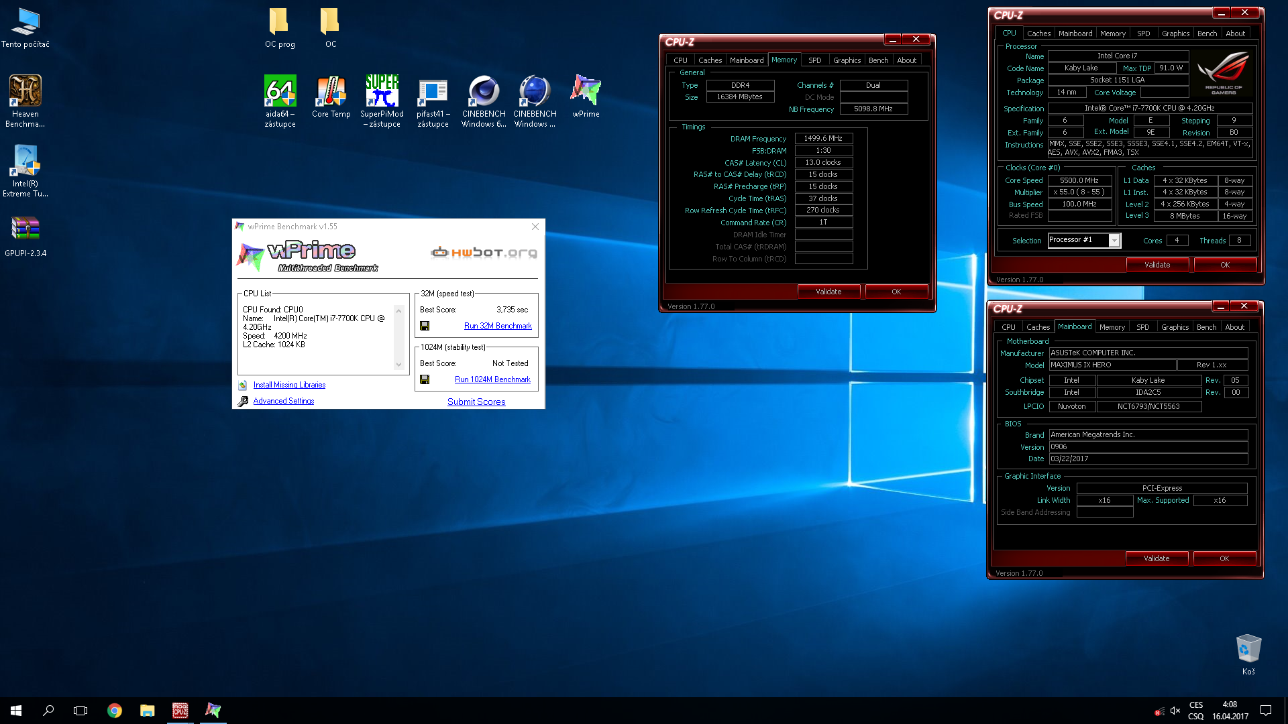
Task: Open Task View on taskbar
Action: 80,711
